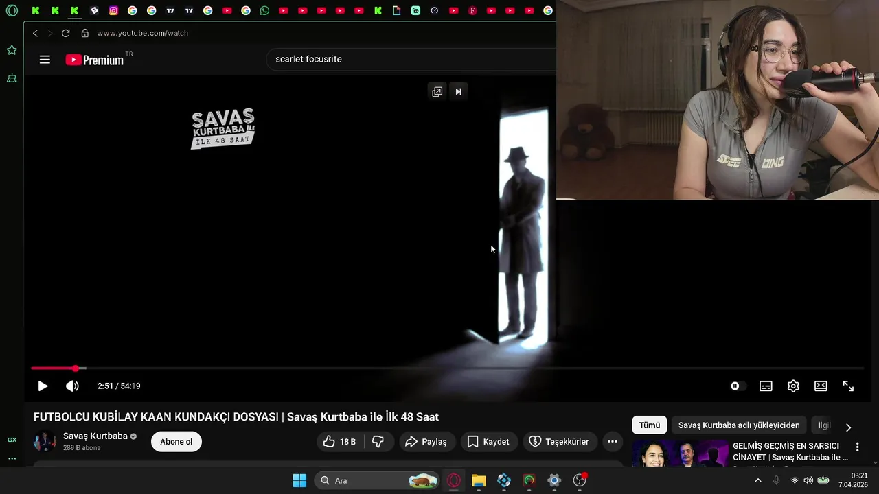879x494 pixels.
Task: Open the Savaş Kurtbaba channel name link
Action: pos(95,436)
